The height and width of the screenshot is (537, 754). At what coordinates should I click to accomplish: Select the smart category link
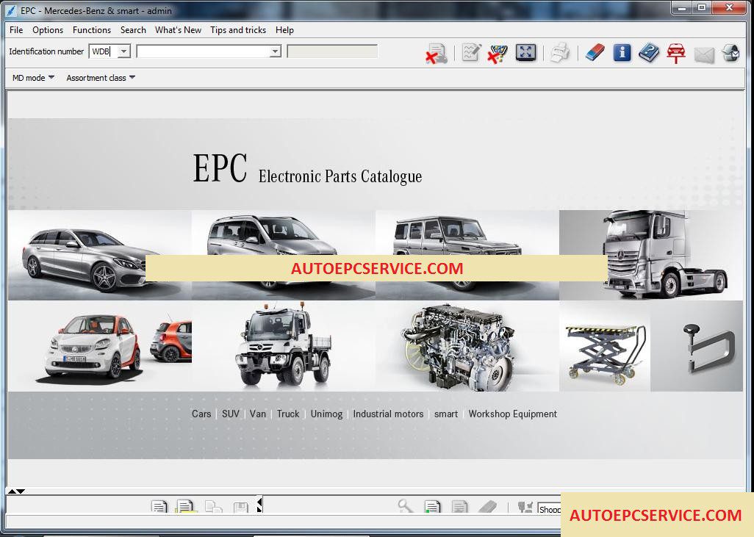[x=446, y=414]
